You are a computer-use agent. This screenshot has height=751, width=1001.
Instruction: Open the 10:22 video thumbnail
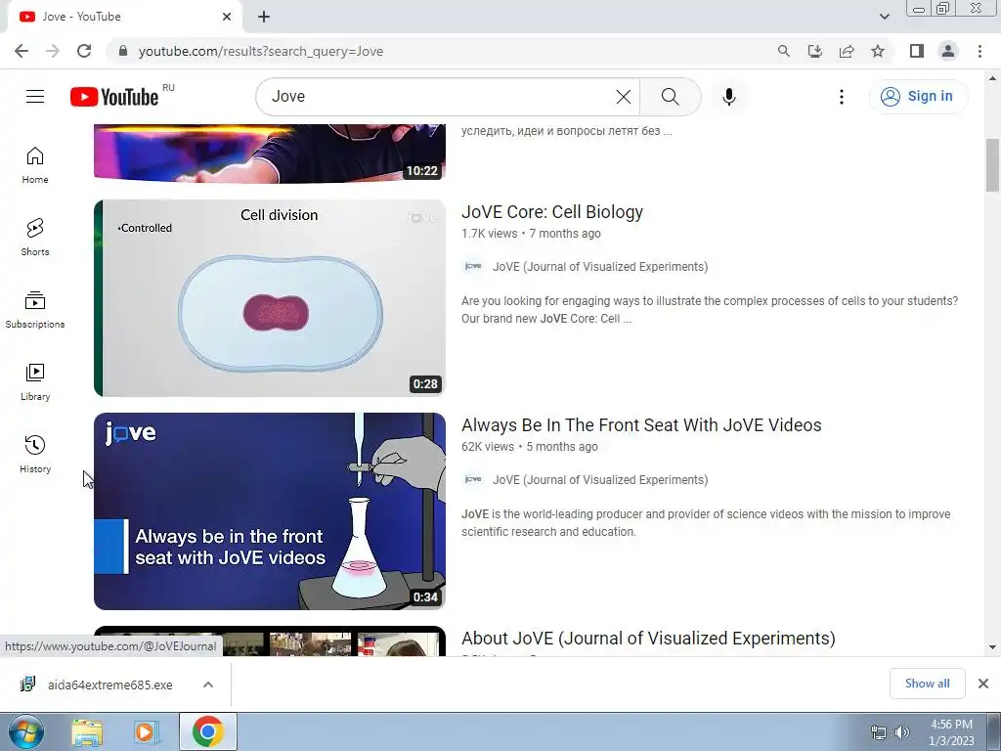270,154
